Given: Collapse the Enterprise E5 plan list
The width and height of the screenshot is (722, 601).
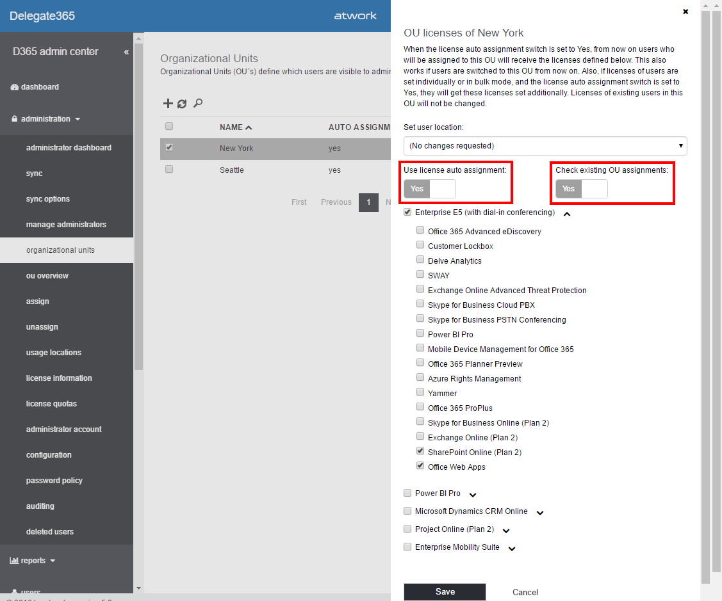Looking at the screenshot, I should pyautogui.click(x=567, y=214).
